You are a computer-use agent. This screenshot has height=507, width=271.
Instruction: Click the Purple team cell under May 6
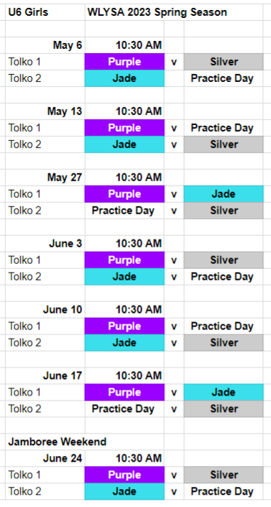(124, 62)
